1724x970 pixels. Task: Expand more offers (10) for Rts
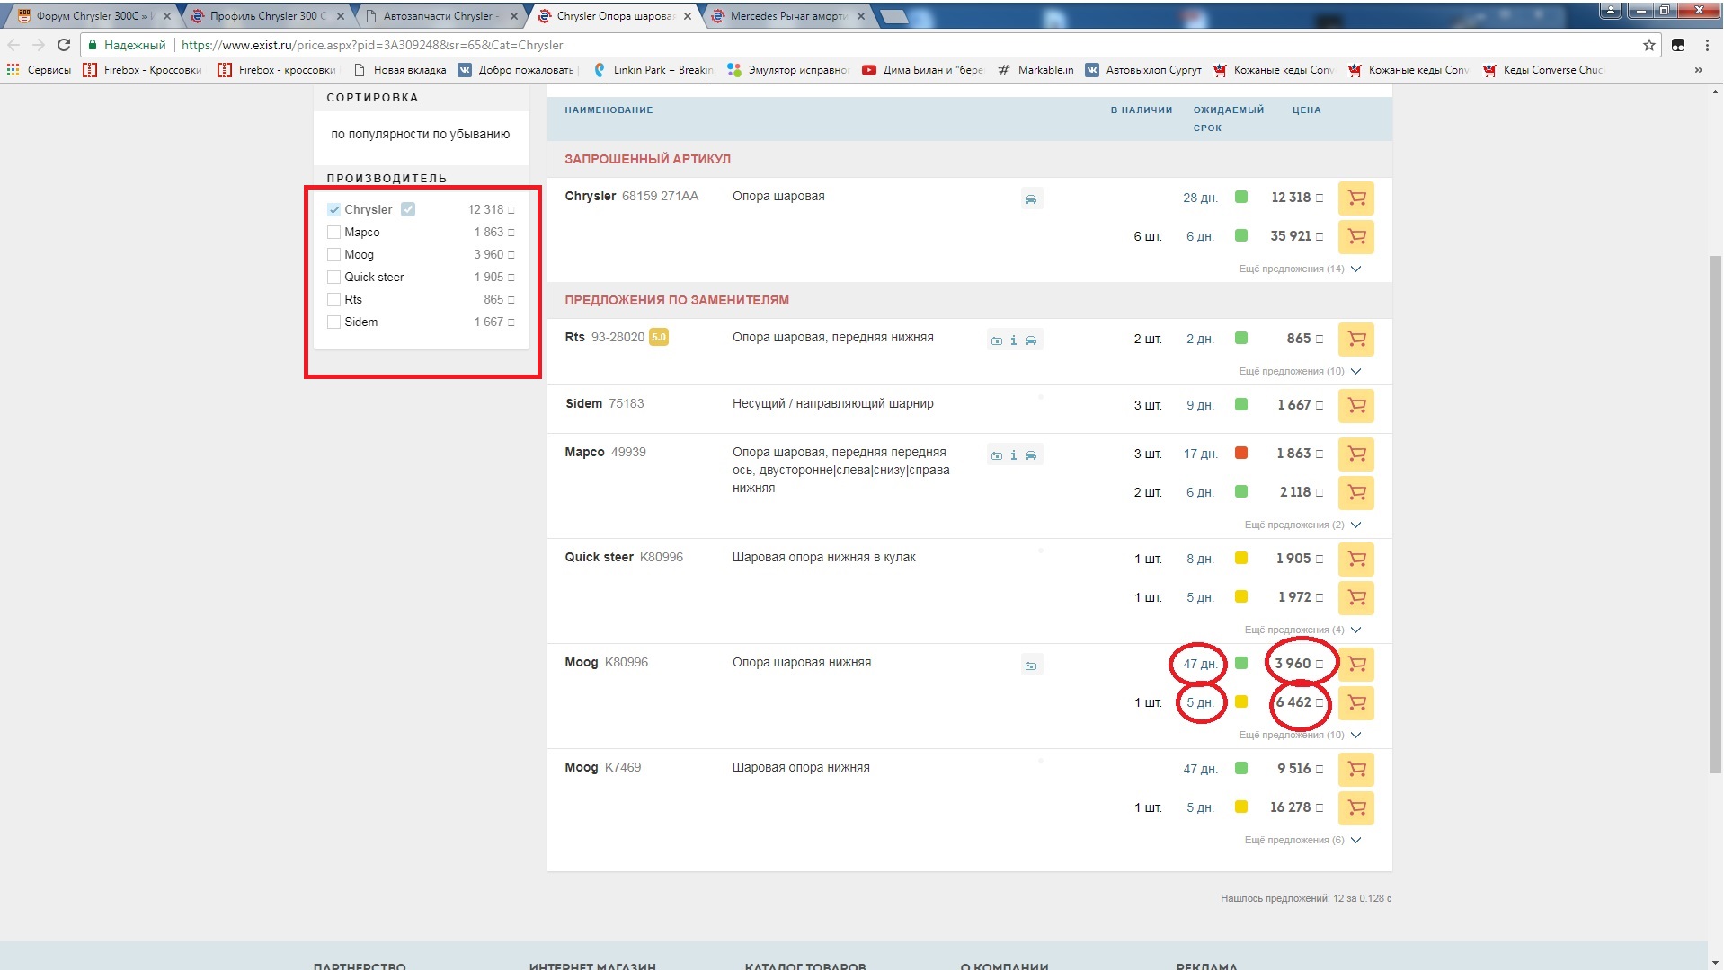(x=1300, y=371)
